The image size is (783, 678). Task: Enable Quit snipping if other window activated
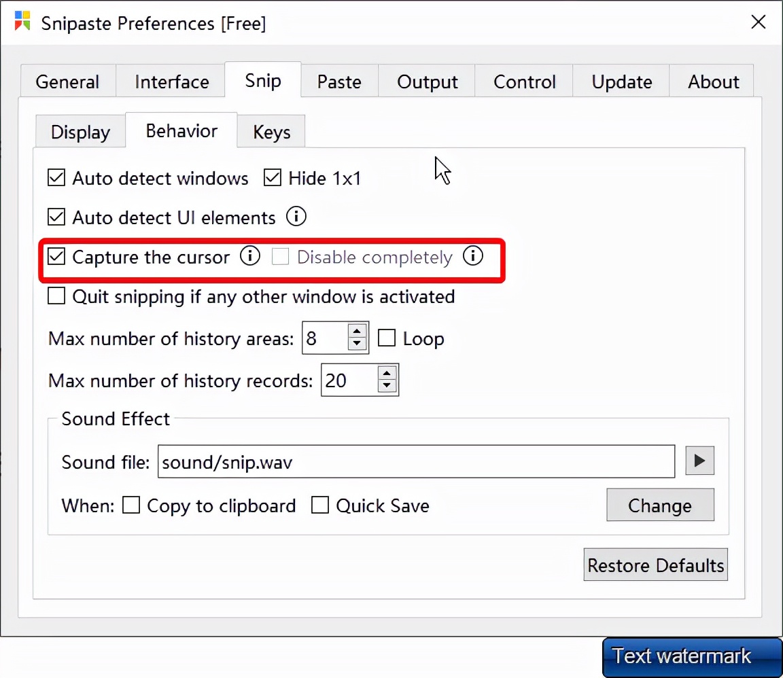click(x=56, y=297)
